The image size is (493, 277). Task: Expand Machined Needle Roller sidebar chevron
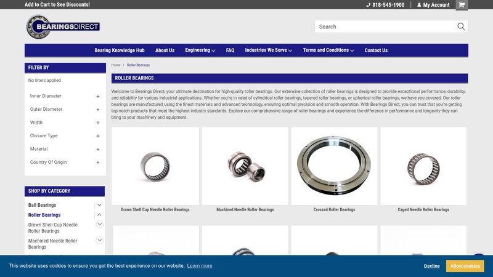coord(99,240)
